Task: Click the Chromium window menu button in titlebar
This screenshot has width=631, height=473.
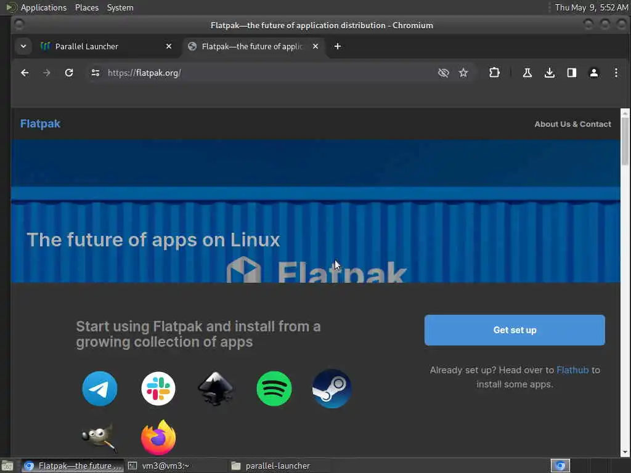Action: 19,25
